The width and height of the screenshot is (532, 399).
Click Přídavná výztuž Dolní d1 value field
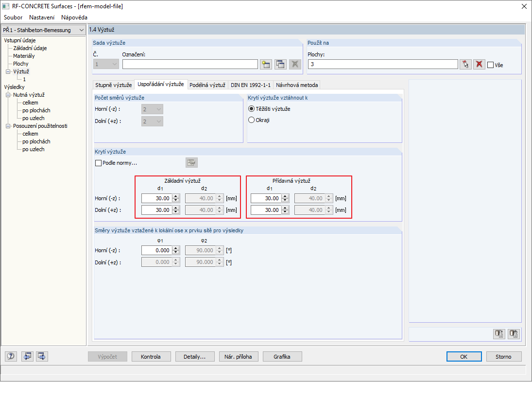[266, 210]
